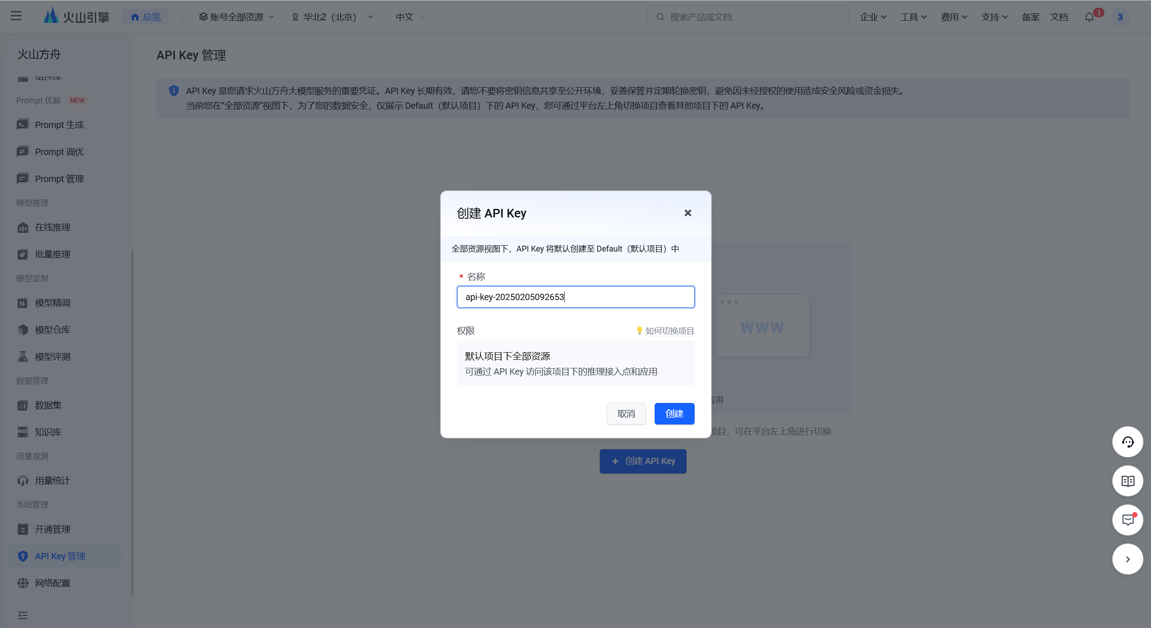
Task: Open the feedback message icon
Action: 1128,520
